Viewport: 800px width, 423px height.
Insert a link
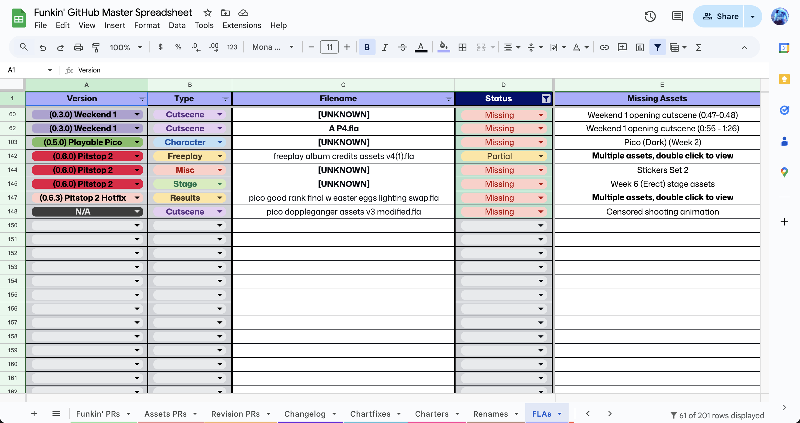click(x=604, y=47)
